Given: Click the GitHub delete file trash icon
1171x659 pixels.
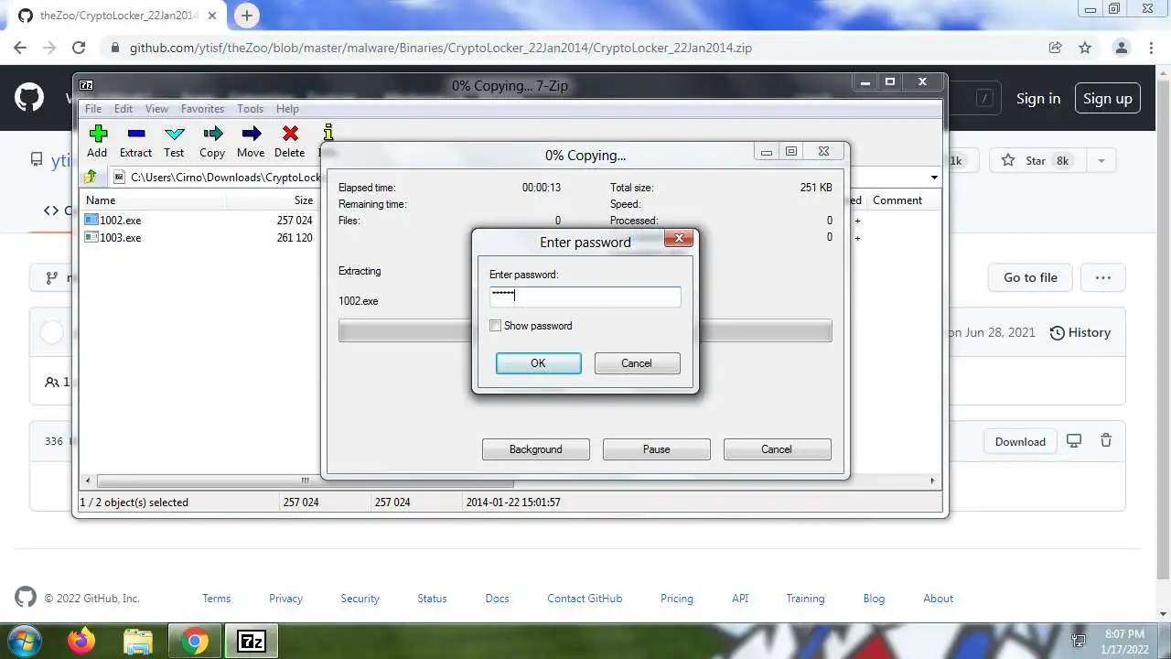Looking at the screenshot, I should point(1106,441).
